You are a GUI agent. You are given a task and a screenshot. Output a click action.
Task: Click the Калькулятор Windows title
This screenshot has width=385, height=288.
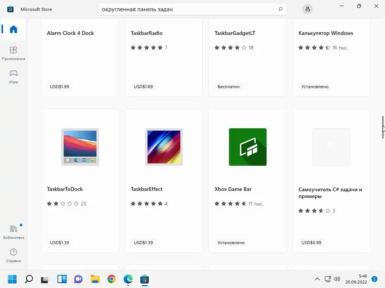coord(326,33)
